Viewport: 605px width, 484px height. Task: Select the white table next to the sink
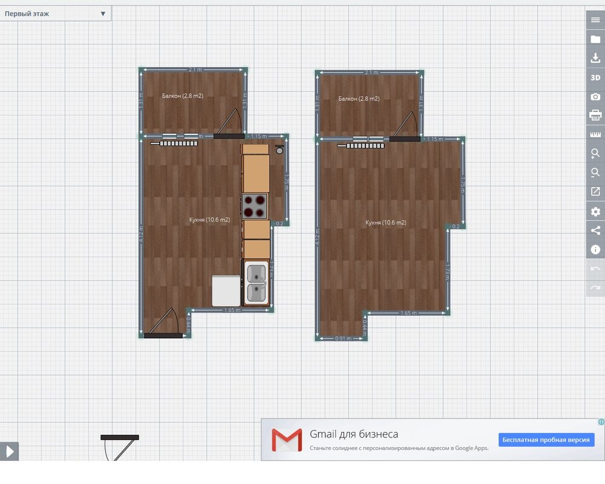[226, 290]
